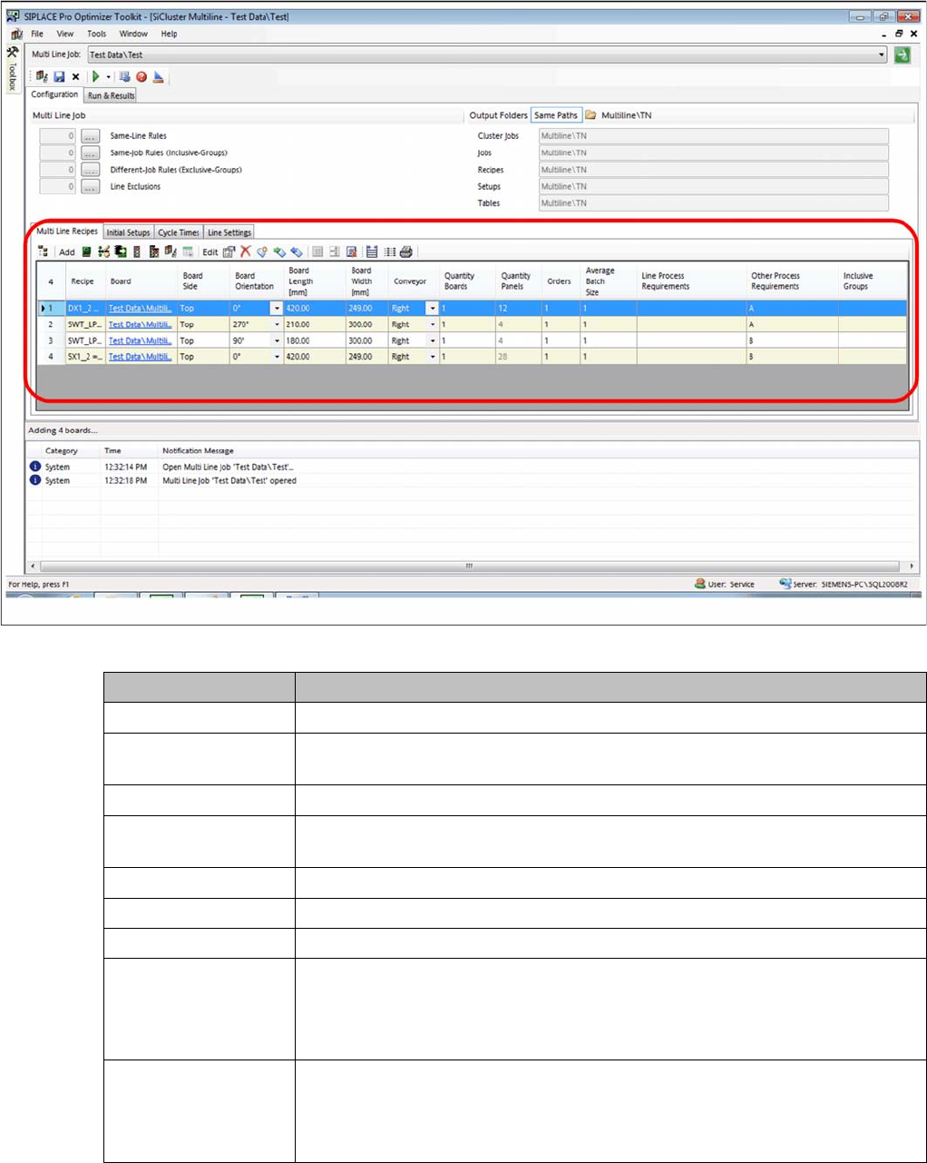The width and height of the screenshot is (927, 1163).
Task: Click the red round stop icon
Action: 141,77
